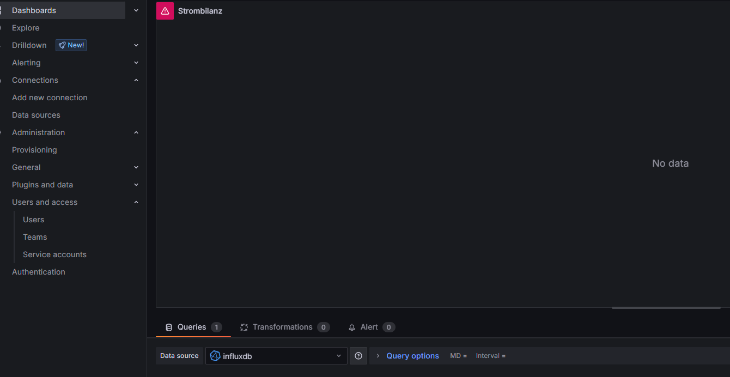Open the Service accounts page
Image resolution: width=730 pixels, height=377 pixels.
point(54,254)
